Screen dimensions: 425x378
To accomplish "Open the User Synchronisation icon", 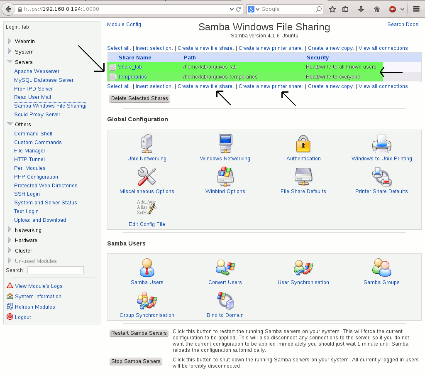I will point(303,268).
